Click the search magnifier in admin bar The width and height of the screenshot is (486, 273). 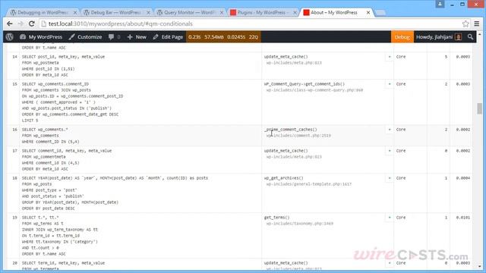pyautogui.click(x=470, y=37)
